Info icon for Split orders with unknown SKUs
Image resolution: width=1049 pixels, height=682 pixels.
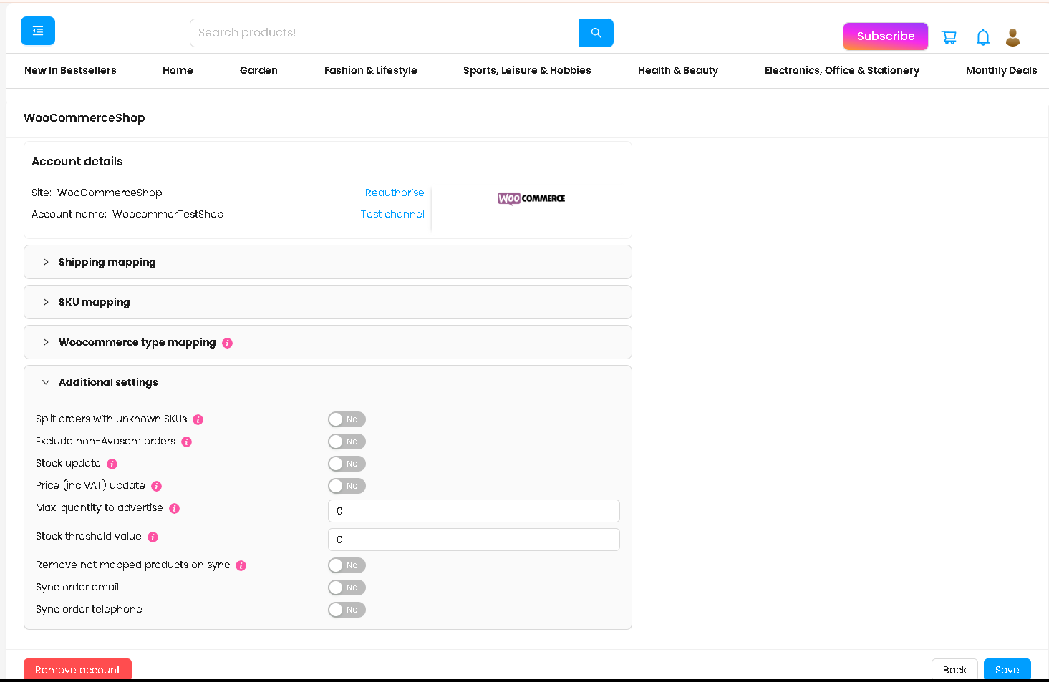(198, 419)
